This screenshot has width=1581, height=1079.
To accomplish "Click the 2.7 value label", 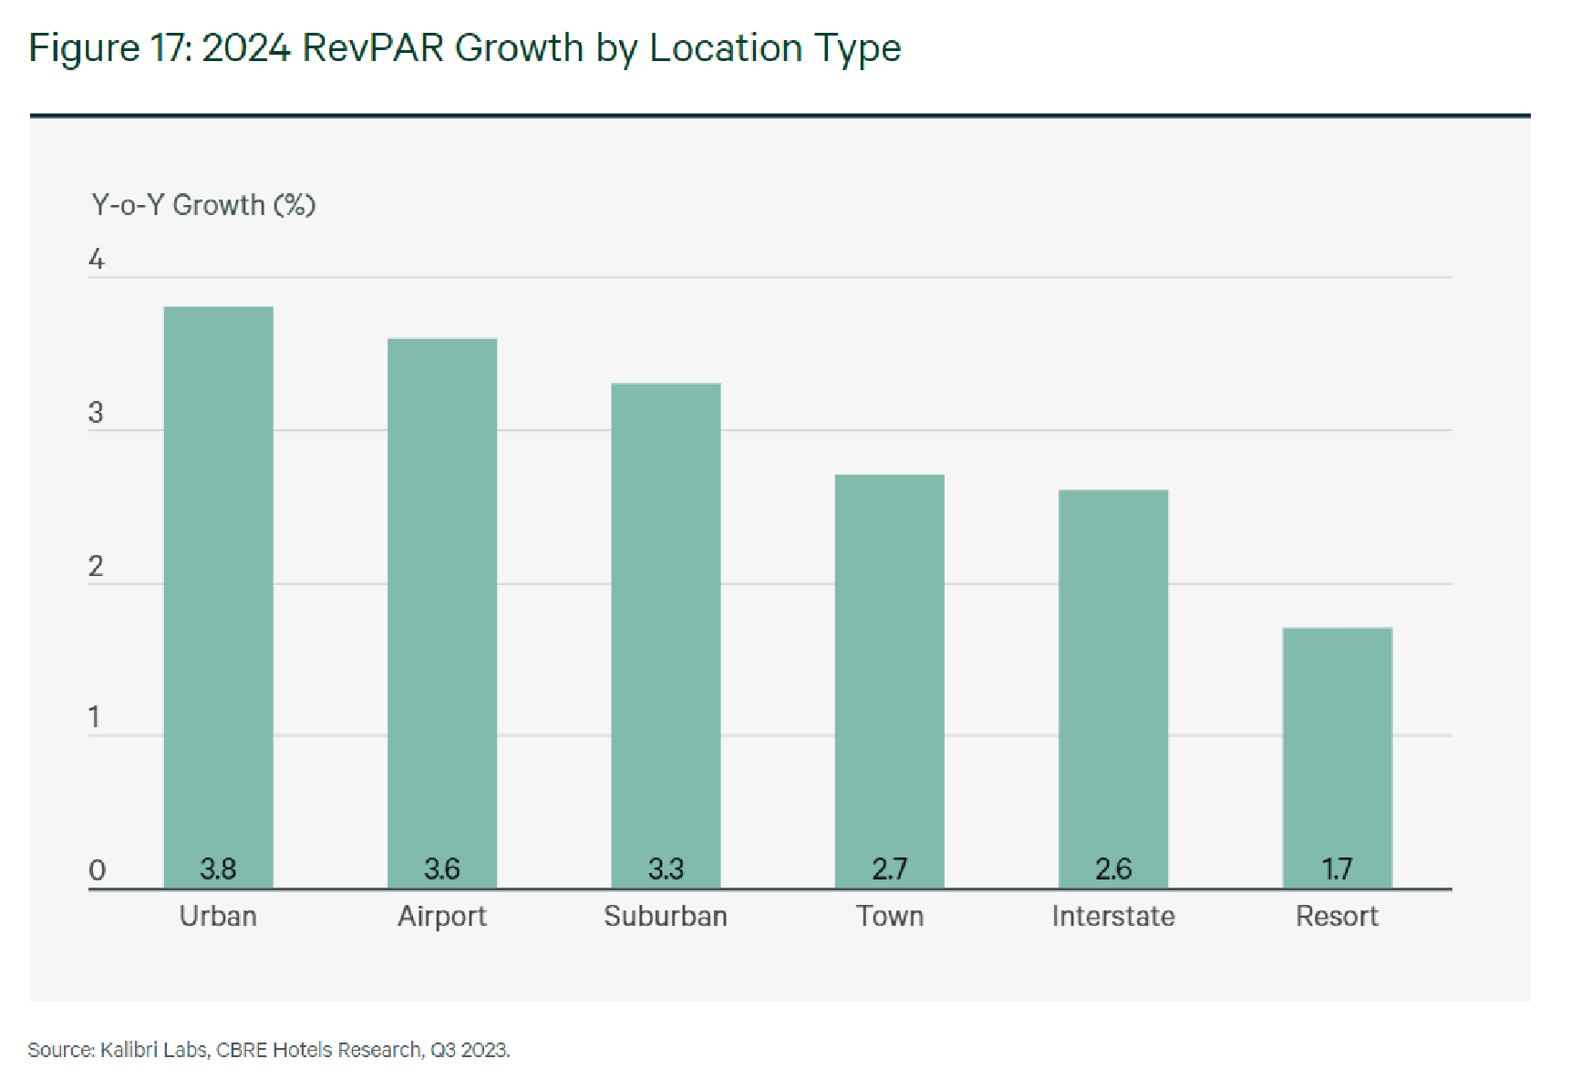I will pos(890,868).
